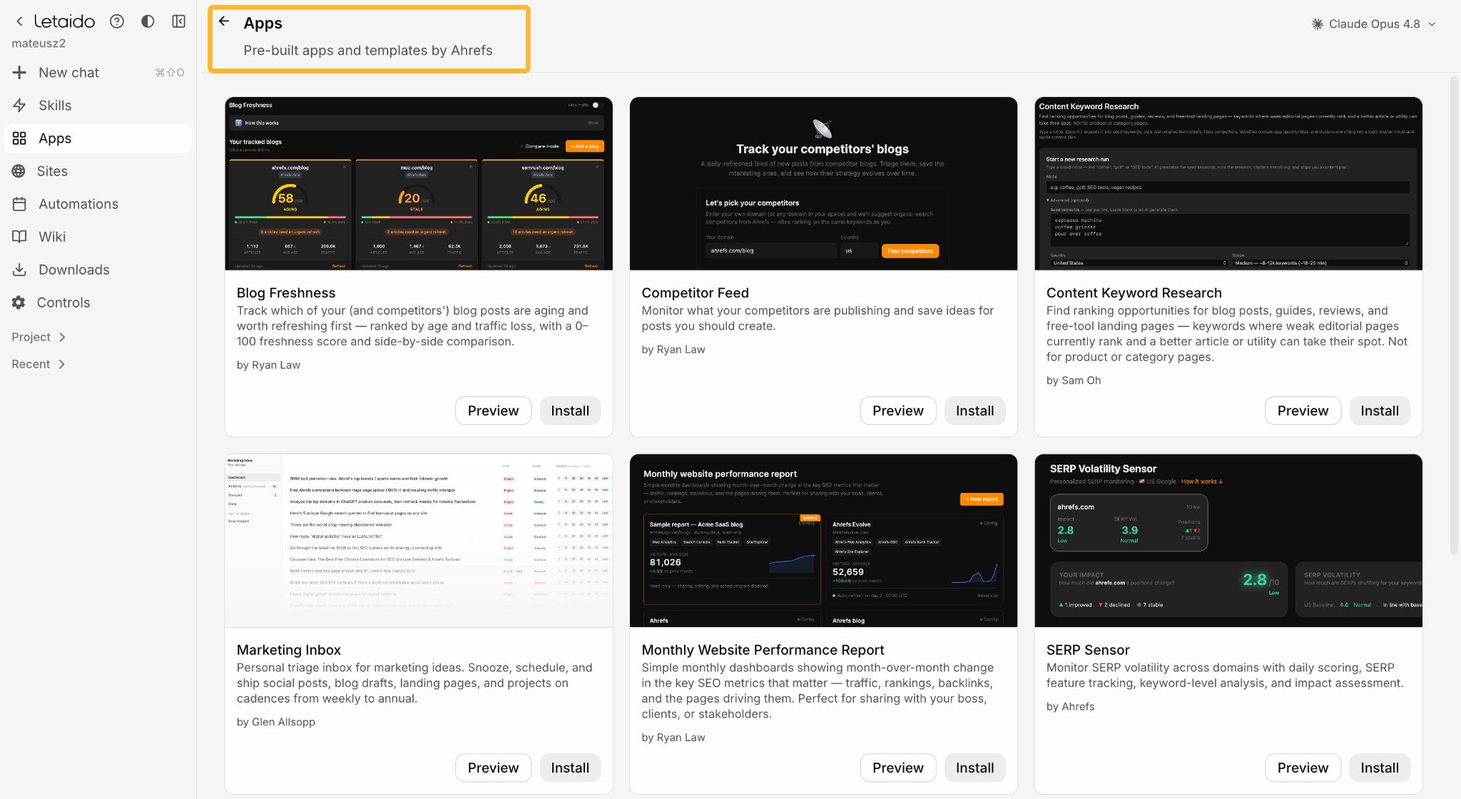Install the Content Keyword Research app
The height and width of the screenshot is (799, 1461).
1380,411
